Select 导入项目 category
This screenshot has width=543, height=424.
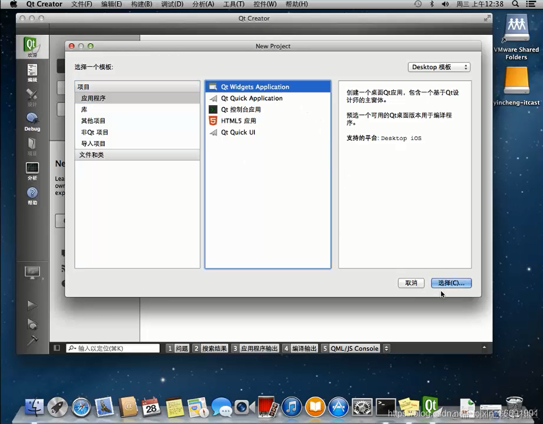[x=137, y=143]
